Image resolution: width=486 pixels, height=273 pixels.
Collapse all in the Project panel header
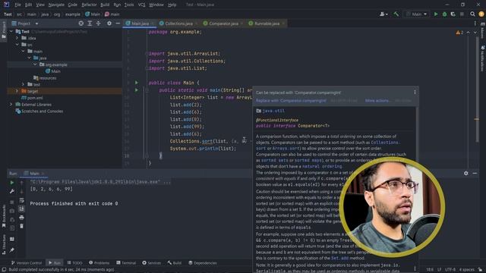tap(98, 24)
